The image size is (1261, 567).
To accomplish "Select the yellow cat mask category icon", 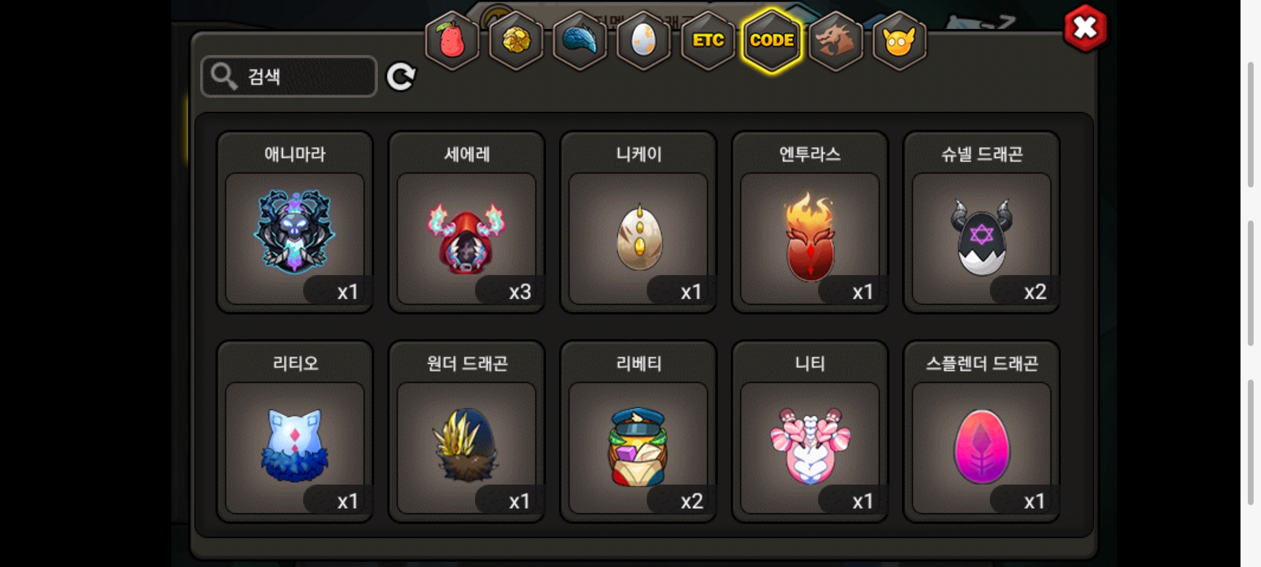I will (900, 41).
